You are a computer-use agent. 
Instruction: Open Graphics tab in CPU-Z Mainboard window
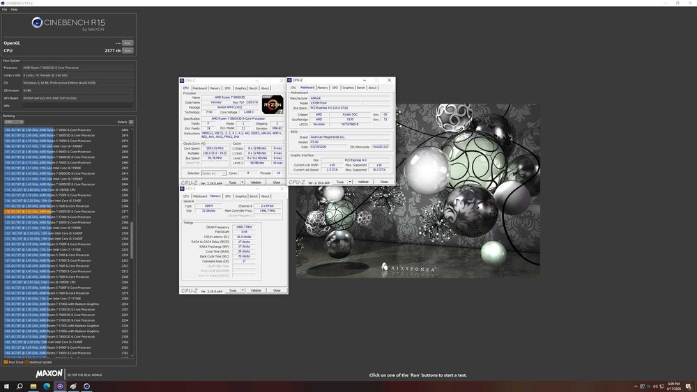click(x=348, y=88)
